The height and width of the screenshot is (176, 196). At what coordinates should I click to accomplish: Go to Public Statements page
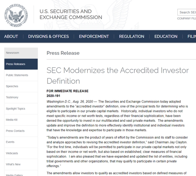(x=21, y=75)
